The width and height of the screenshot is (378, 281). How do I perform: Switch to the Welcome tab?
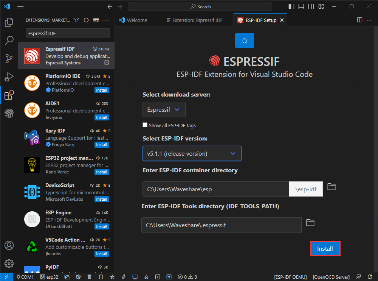click(137, 20)
